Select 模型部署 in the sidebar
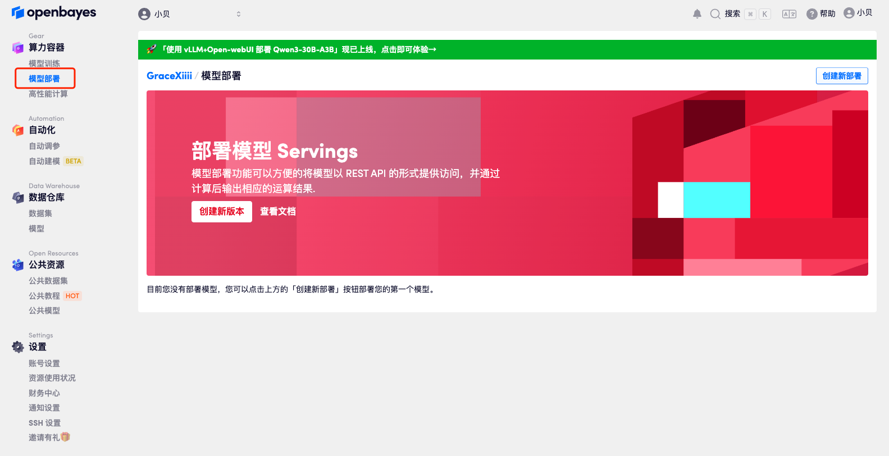This screenshot has height=456, width=889. [44, 79]
